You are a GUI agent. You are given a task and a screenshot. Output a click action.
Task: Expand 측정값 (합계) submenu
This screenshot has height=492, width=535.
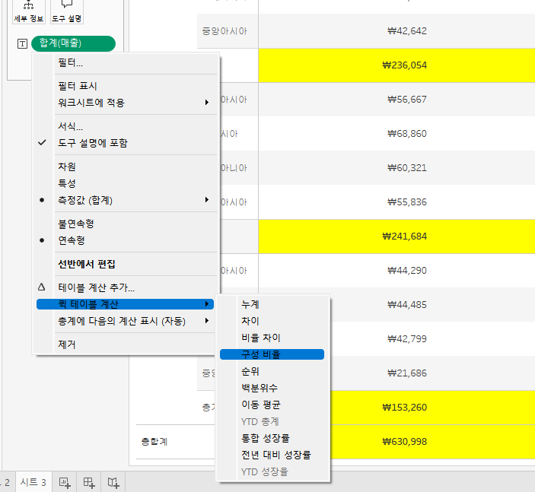pyautogui.click(x=126, y=200)
